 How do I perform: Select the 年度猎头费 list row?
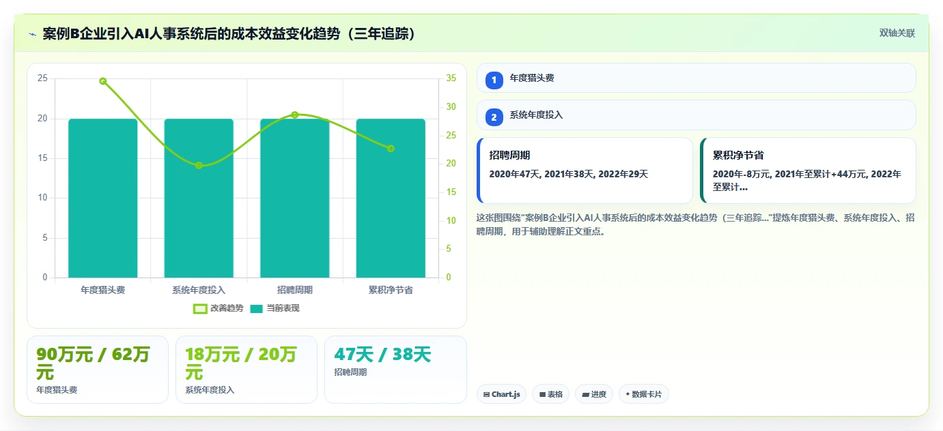click(x=696, y=78)
